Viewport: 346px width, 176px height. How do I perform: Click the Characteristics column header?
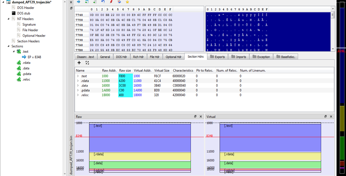(x=183, y=71)
